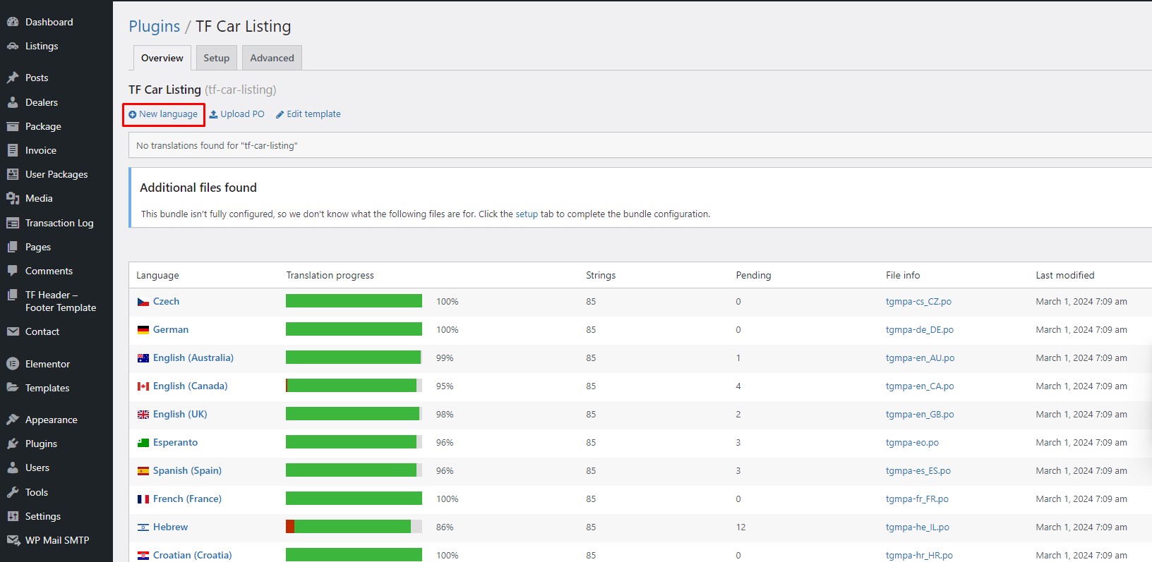Viewport: 1152px width, 562px height.
Task: Click the Hebrew pending count 12
Action: (740, 527)
